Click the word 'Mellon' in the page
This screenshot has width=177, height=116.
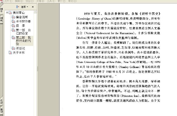[81, 38]
